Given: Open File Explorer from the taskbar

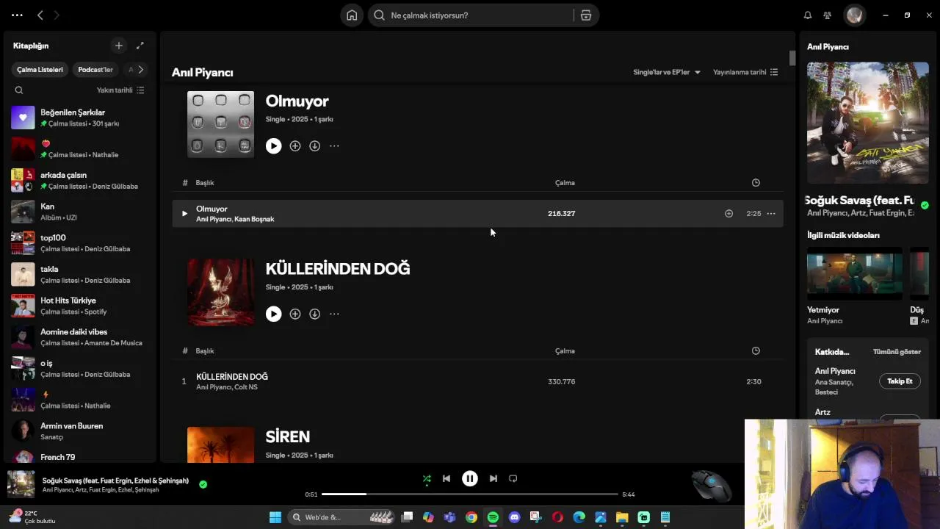Looking at the screenshot, I should coord(622,517).
